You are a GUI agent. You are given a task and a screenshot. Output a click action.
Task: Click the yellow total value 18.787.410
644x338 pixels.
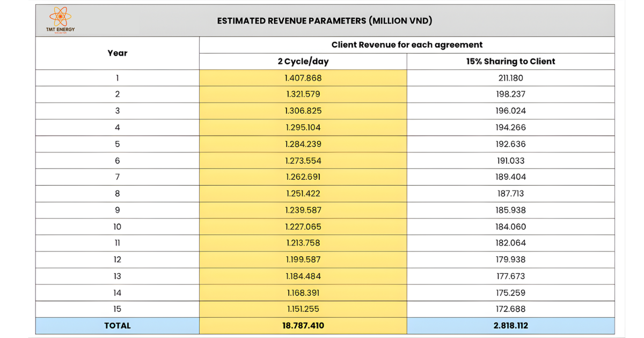pos(302,325)
